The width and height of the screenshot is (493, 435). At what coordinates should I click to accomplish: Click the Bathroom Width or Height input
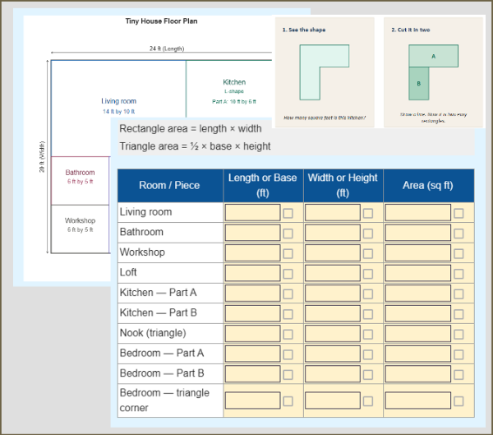click(333, 233)
